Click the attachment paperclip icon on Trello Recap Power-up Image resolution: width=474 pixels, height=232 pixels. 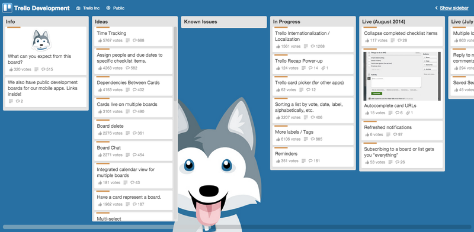coord(323,68)
